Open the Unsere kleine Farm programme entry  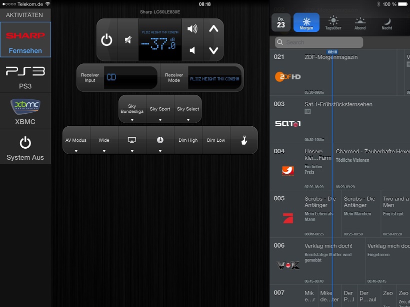click(x=317, y=167)
